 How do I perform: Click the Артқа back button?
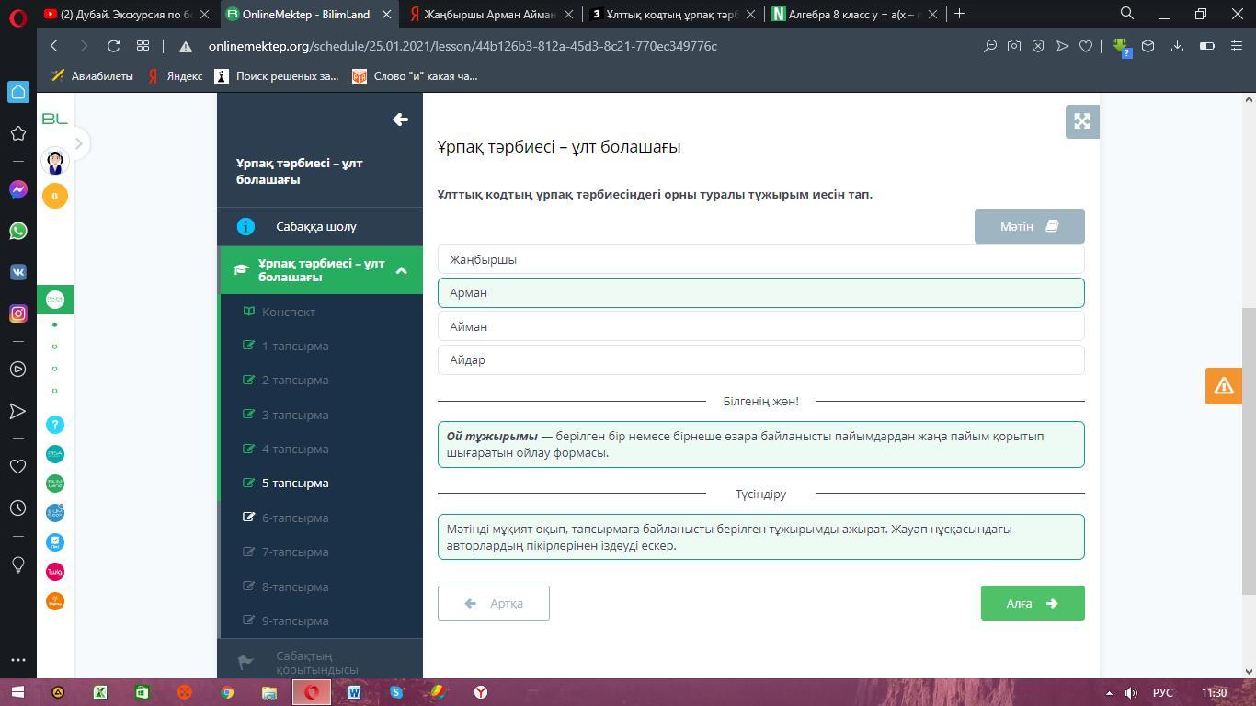click(494, 603)
